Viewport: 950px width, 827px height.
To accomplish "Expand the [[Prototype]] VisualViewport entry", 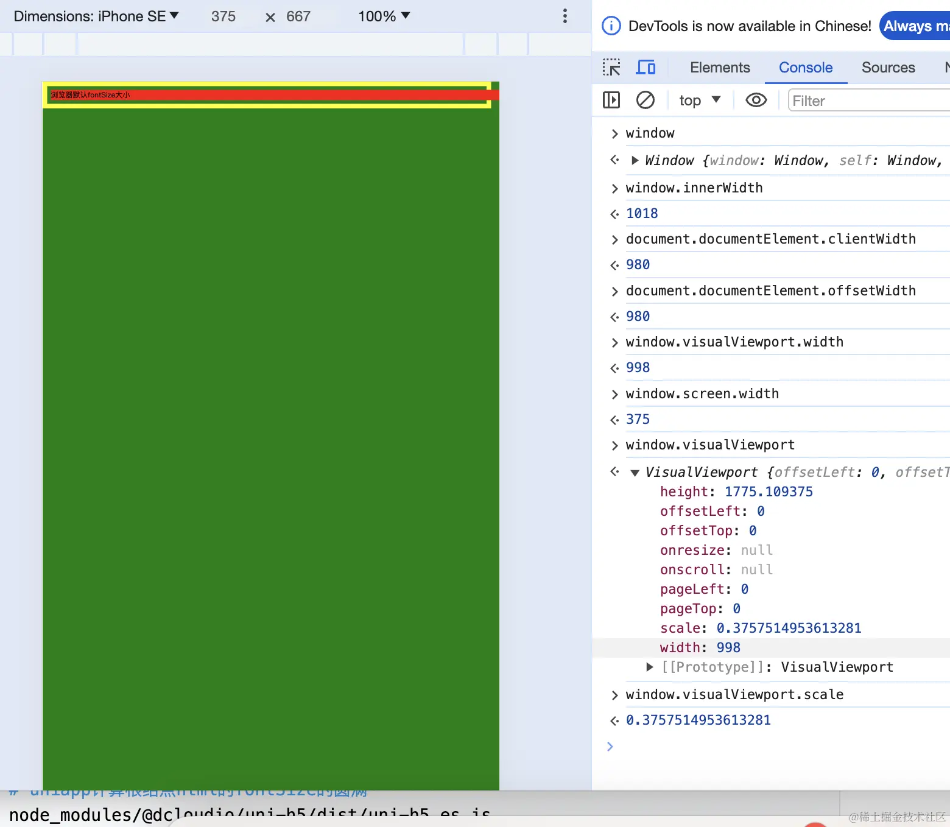I will coord(650,667).
